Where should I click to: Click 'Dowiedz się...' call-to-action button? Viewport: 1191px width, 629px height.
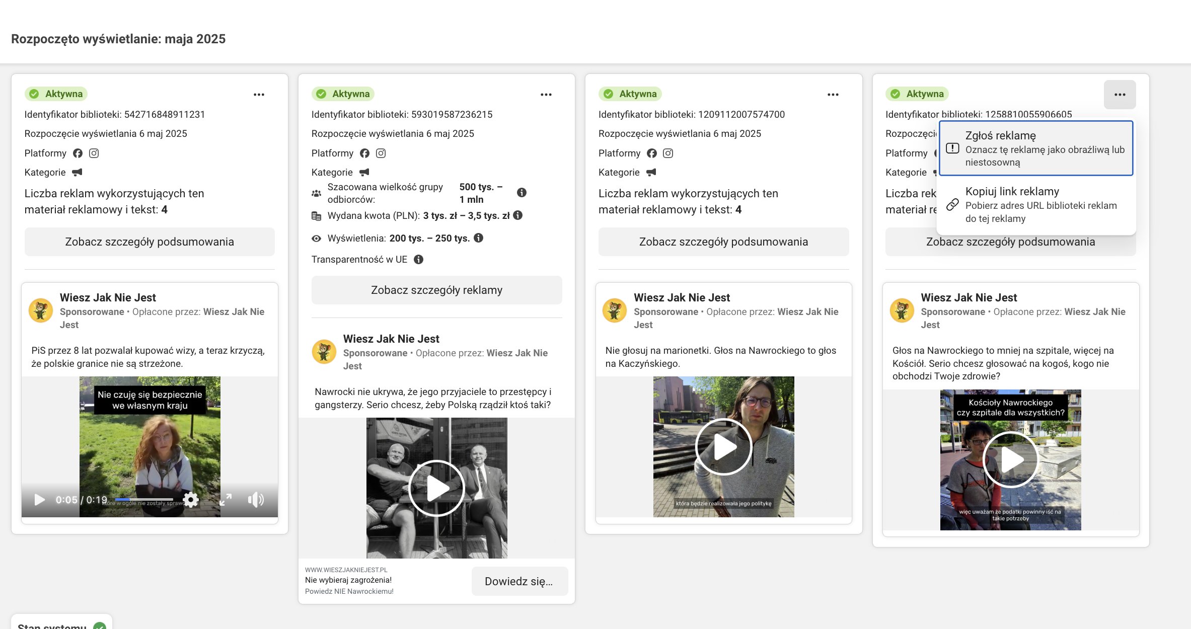519,581
